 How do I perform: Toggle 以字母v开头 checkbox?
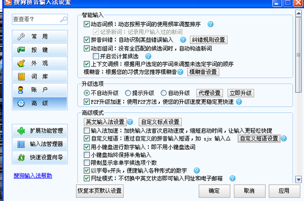86,171
